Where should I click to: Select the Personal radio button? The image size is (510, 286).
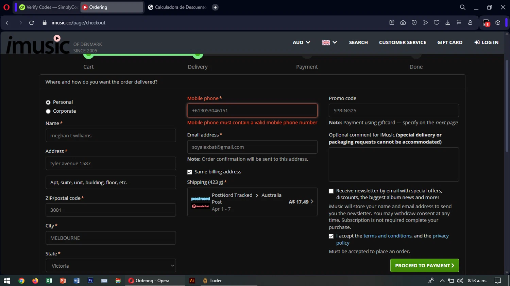48,102
